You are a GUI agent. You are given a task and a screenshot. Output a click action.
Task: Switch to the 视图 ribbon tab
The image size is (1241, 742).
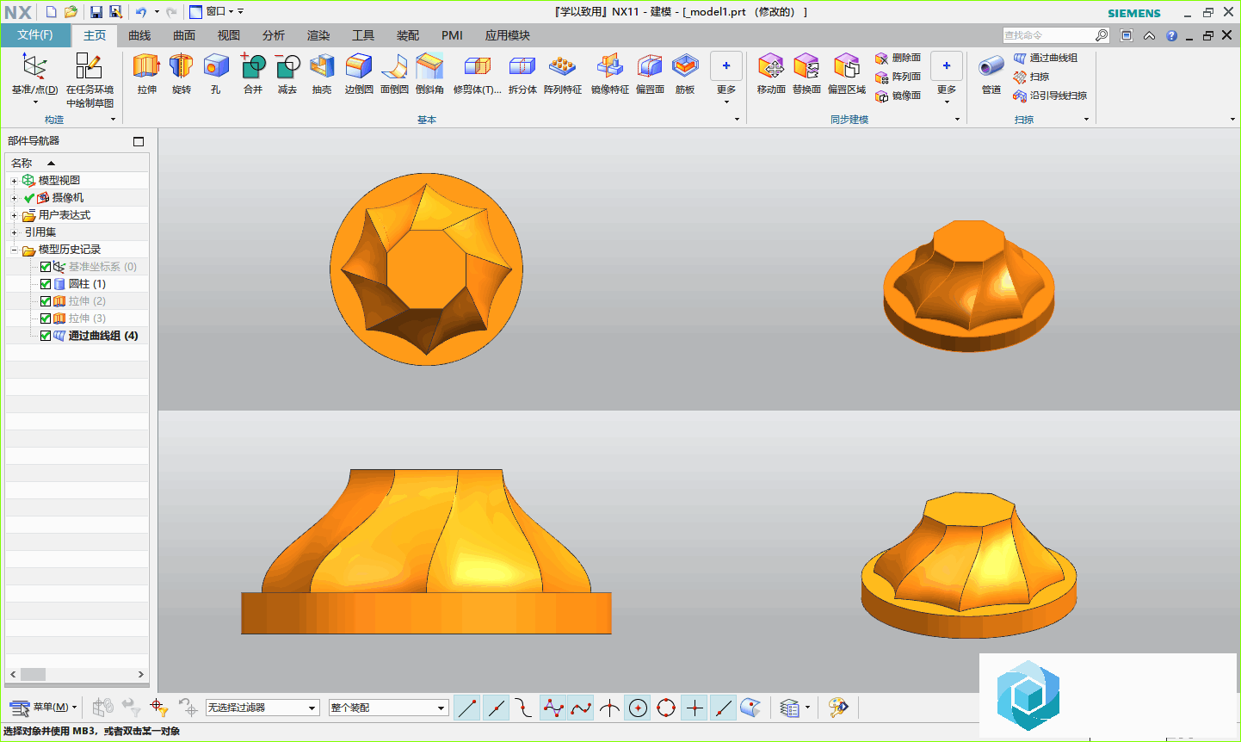click(x=229, y=35)
